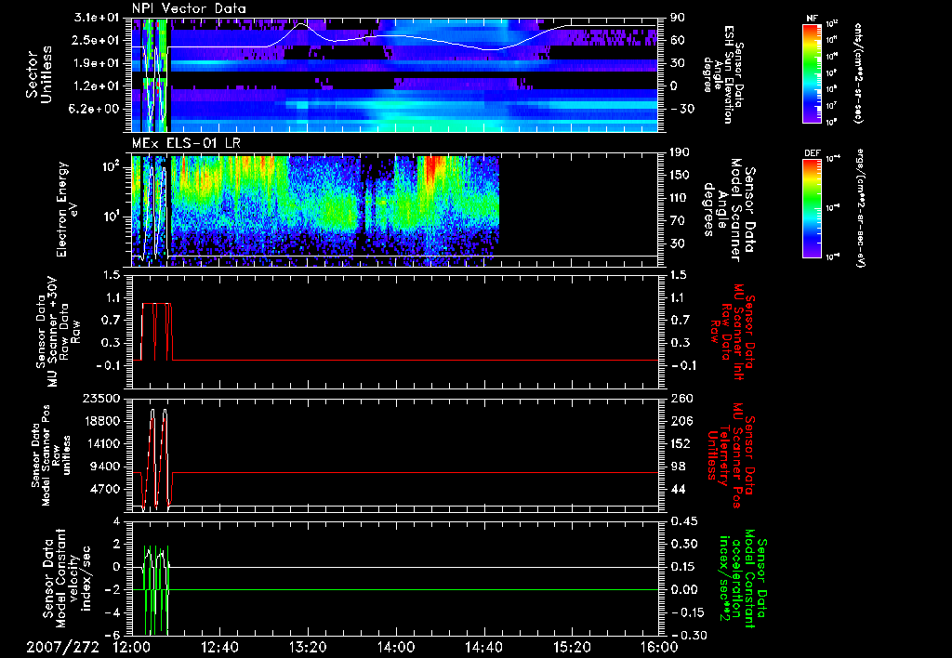Click the NPI Vector Data panel title
Screen dimensions: 952x658
click(x=189, y=8)
